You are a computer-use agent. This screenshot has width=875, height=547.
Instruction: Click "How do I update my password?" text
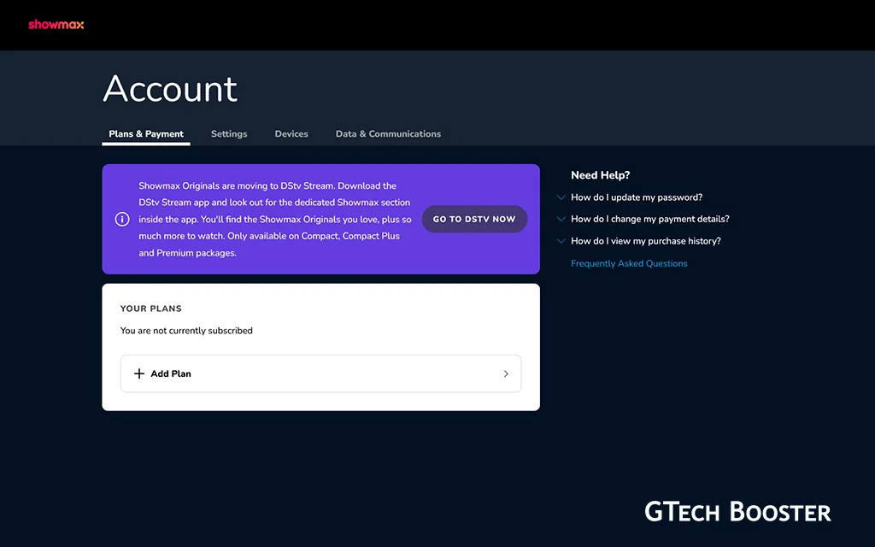[x=637, y=197]
